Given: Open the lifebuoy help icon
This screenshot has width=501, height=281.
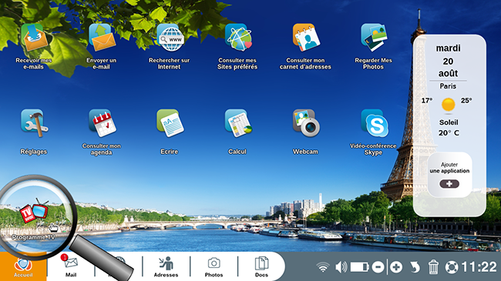Looking at the screenshot, I should click(x=452, y=267).
